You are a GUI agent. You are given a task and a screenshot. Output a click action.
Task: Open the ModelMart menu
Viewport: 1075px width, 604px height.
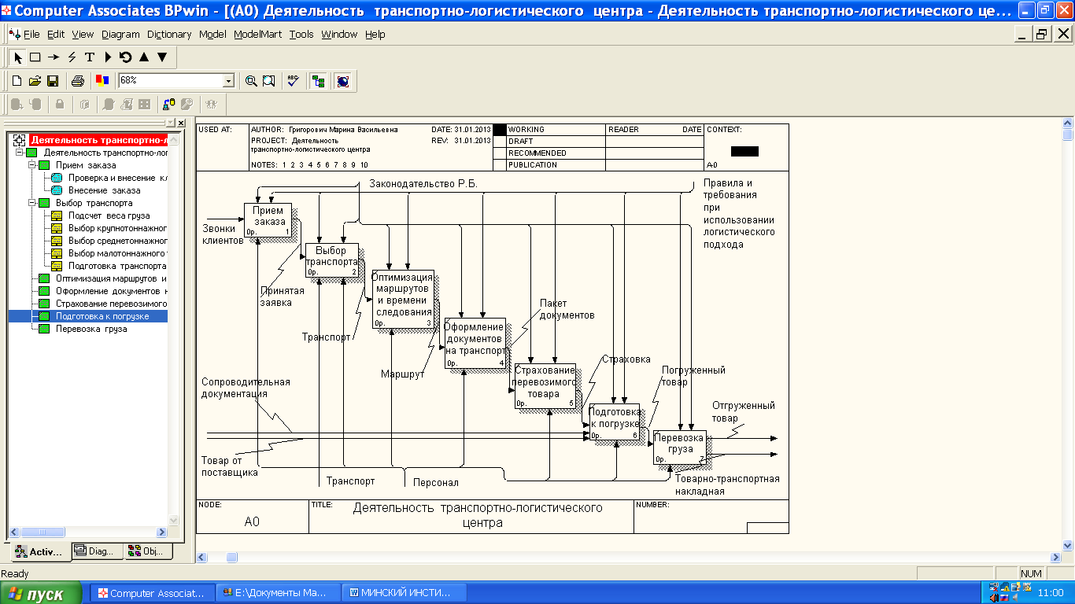[259, 35]
